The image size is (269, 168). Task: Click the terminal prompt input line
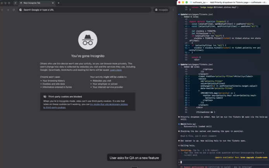pyautogui.click(x=223, y=162)
